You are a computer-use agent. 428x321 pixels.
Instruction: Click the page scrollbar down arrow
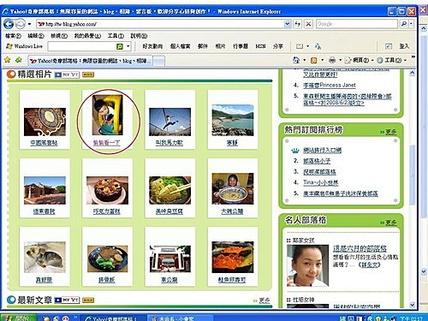413,305
